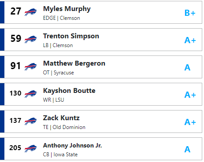This screenshot has height=162, width=204.
Task: Click the Bills logo beside pick 59
Action: (30, 39)
